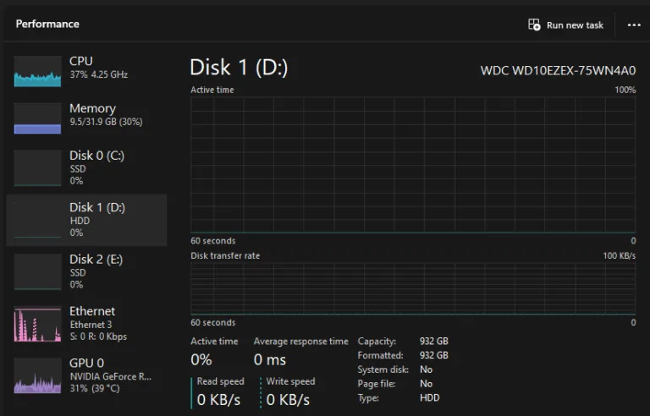The image size is (650, 416).
Task: Click the 100 KB/s scale label
Action: click(619, 255)
